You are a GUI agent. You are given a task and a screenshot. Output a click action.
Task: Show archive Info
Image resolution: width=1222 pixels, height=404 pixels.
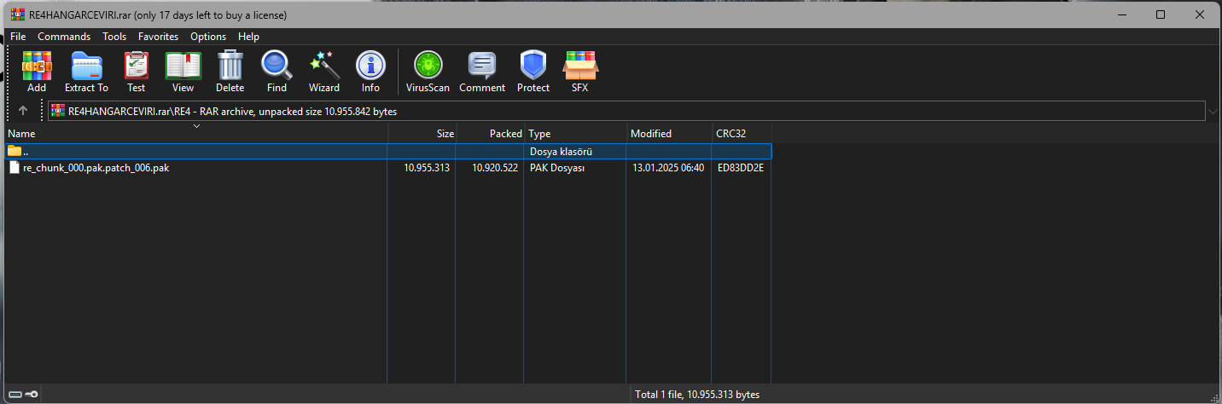click(370, 71)
